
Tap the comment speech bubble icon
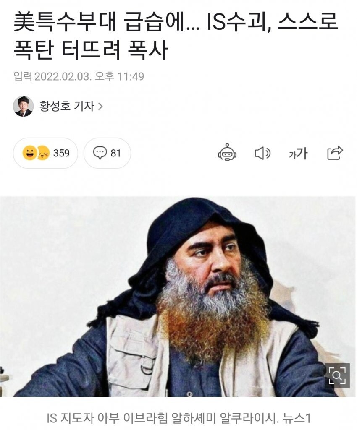click(x=100, y=153)
